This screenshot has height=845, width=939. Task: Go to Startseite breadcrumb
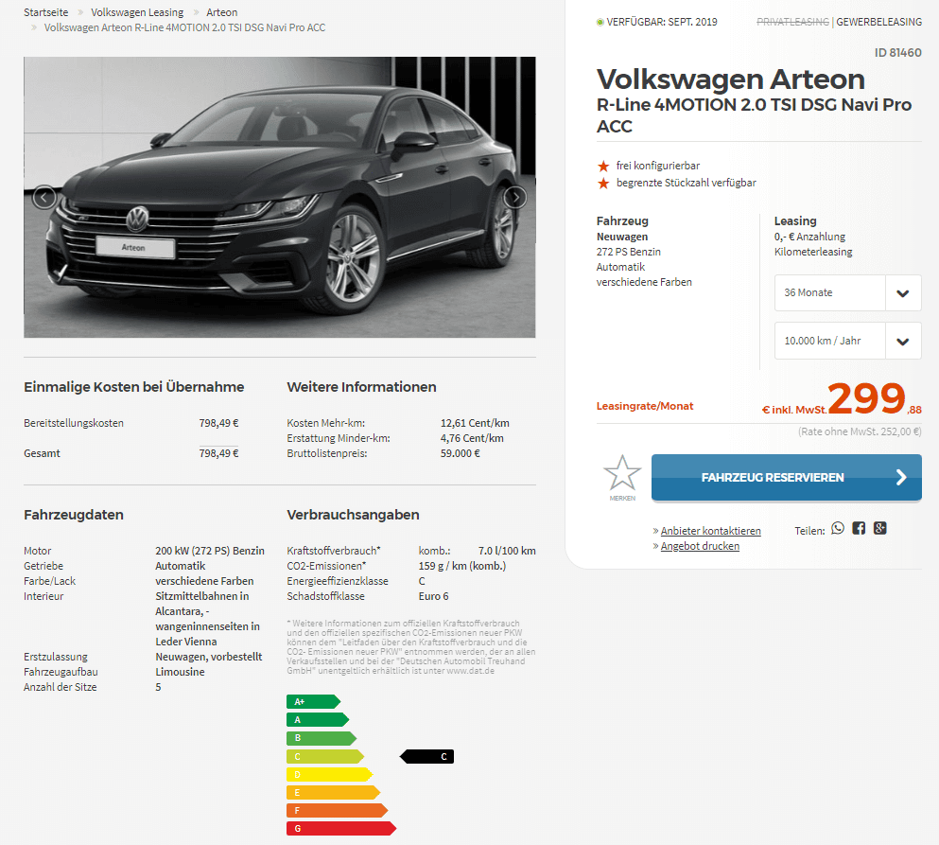point(46,12)
